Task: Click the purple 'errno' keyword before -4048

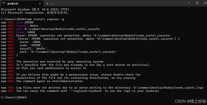Action: click(x=20, y=32)
